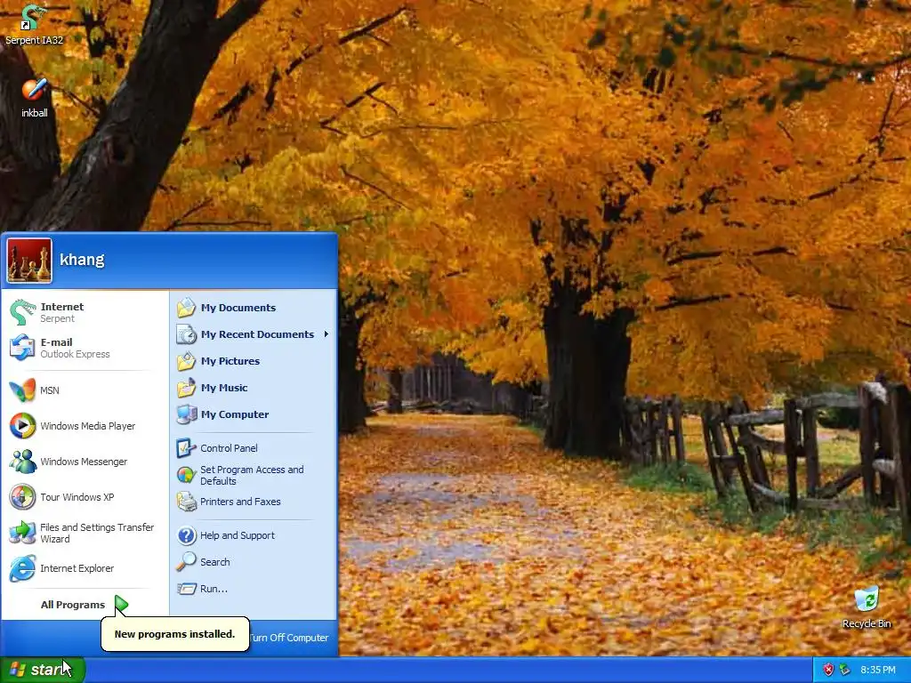Screen dimensions: 911x683
Task: Click the My Music text label
Action: point(224,388)
